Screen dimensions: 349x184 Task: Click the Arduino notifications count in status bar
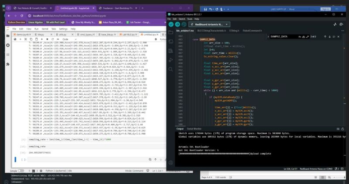pos(337,169)
